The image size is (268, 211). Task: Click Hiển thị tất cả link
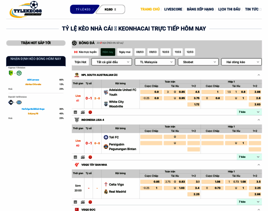[115, 43]
